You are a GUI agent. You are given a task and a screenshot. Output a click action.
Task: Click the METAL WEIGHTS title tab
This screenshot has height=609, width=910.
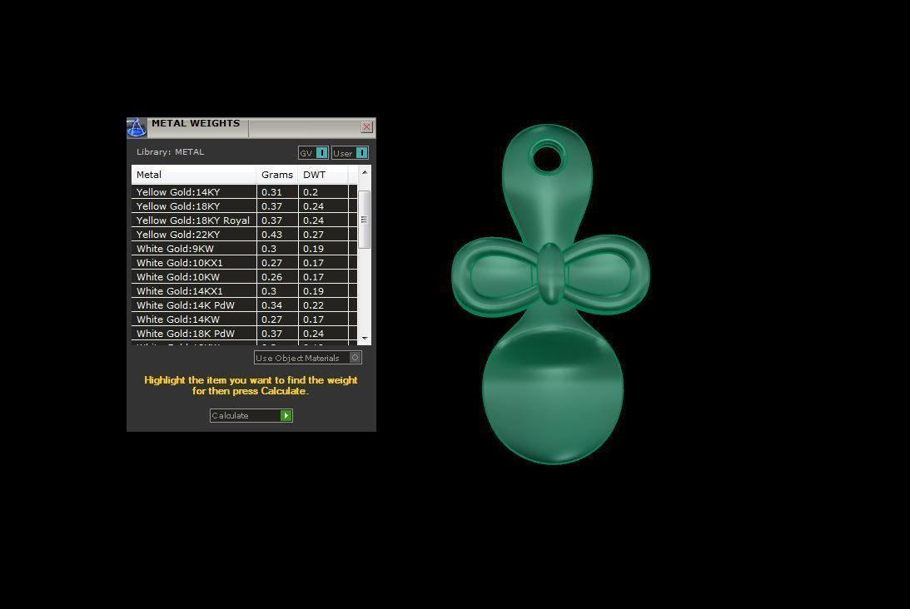(196, 123)
